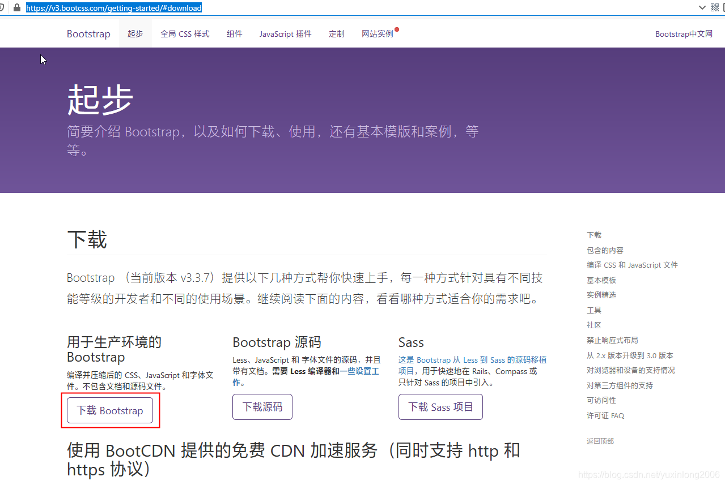Click the 下载源码 button

(262, 406)
